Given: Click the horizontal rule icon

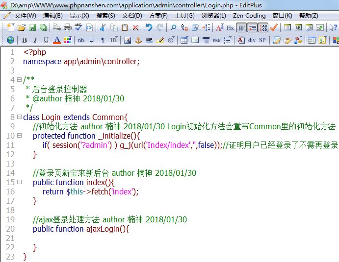Looking at the screenshot, I should coord(149,40).
